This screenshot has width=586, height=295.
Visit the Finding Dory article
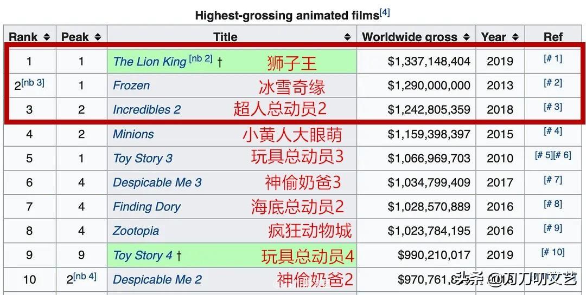click(x=146, y=206)
